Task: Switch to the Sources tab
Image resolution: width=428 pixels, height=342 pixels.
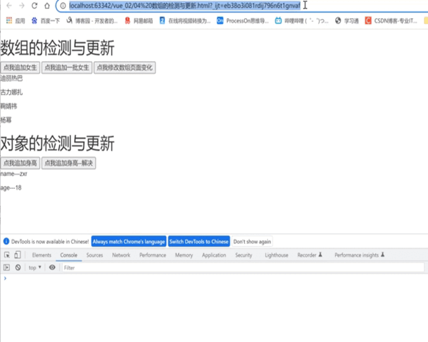Action: tap(95, 255)
